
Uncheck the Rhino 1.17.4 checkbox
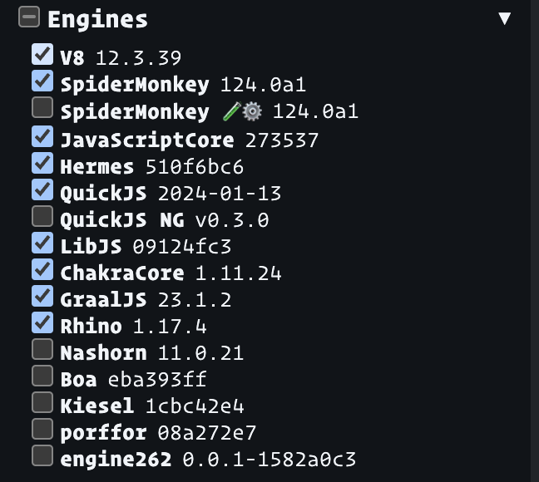coord(42,322)
